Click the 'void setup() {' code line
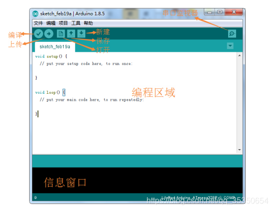This screenshot has width=273, height=210. point(51,56)
